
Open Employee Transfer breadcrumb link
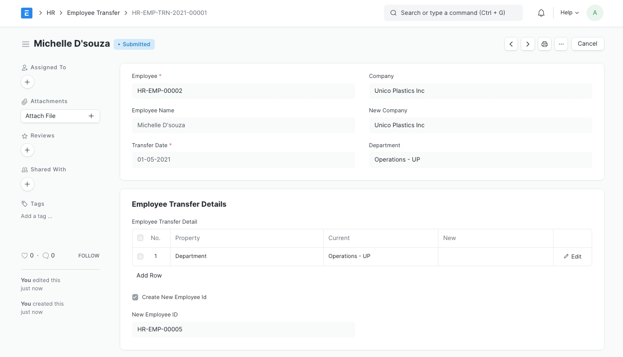tap(94, 13)
